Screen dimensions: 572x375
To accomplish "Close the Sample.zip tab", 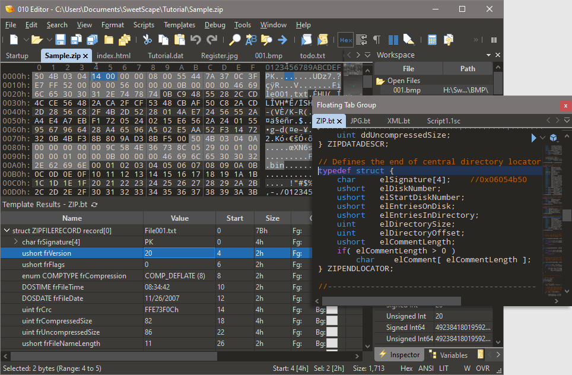I will tap(85, 56).
